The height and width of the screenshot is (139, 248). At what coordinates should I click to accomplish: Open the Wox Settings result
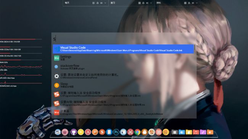point(123,58)
